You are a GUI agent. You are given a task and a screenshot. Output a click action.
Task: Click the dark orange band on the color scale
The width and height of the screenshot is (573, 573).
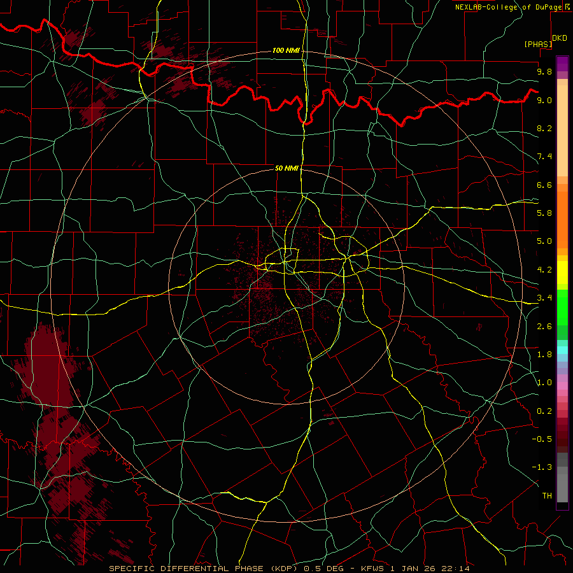coord(562,220)
